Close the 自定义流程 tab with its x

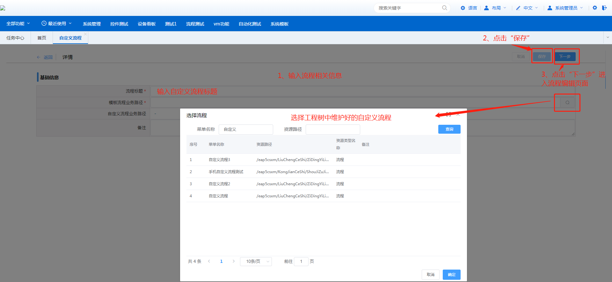coord(85,34)
